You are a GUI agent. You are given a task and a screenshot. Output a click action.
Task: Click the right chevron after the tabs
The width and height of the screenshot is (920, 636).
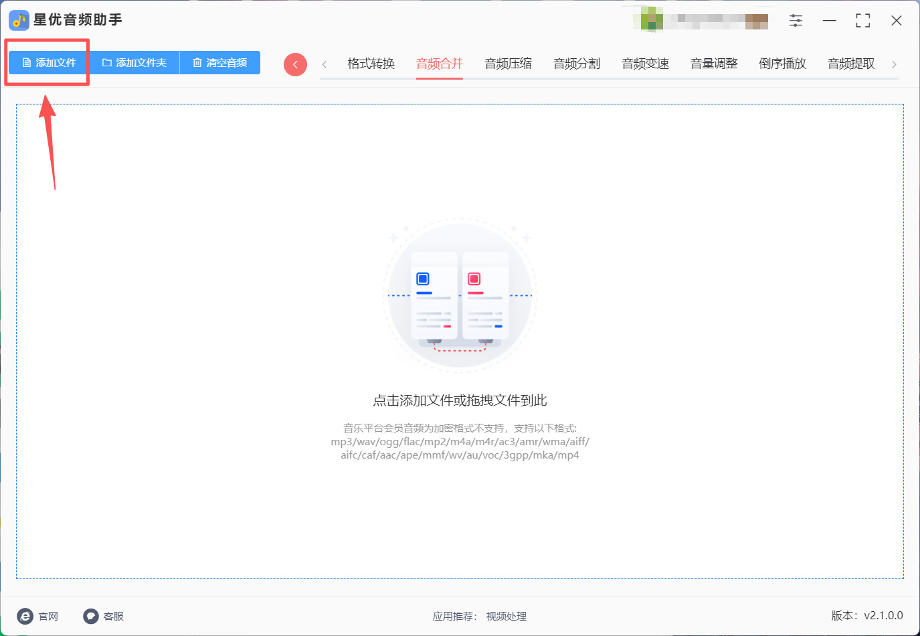[x=894, y=64]
